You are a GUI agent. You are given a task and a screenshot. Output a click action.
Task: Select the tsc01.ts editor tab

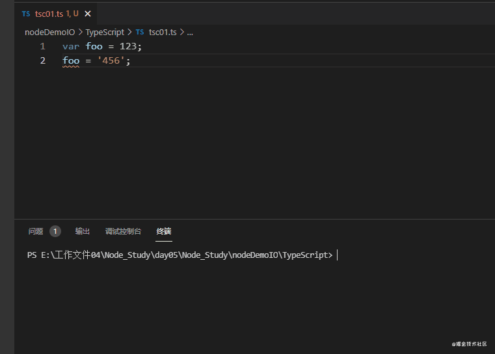(x=56, y=14)
